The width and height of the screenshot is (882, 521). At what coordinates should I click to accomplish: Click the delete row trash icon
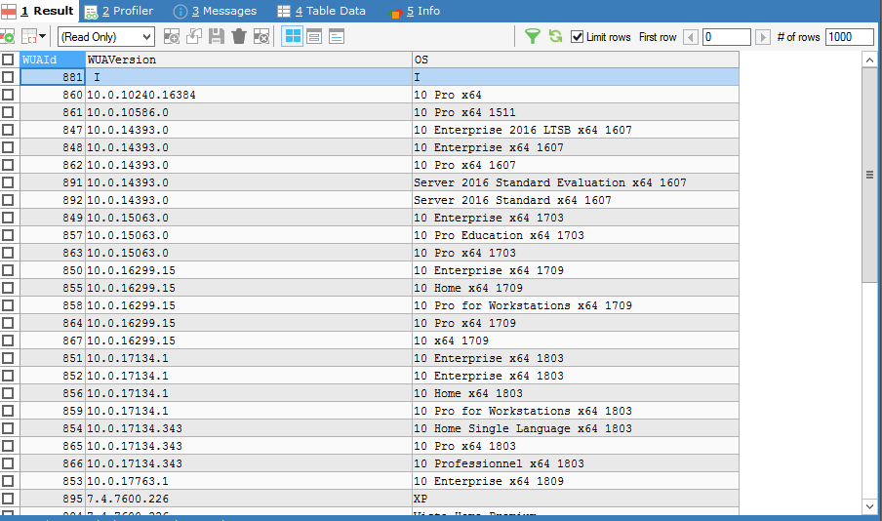[239, 36]
